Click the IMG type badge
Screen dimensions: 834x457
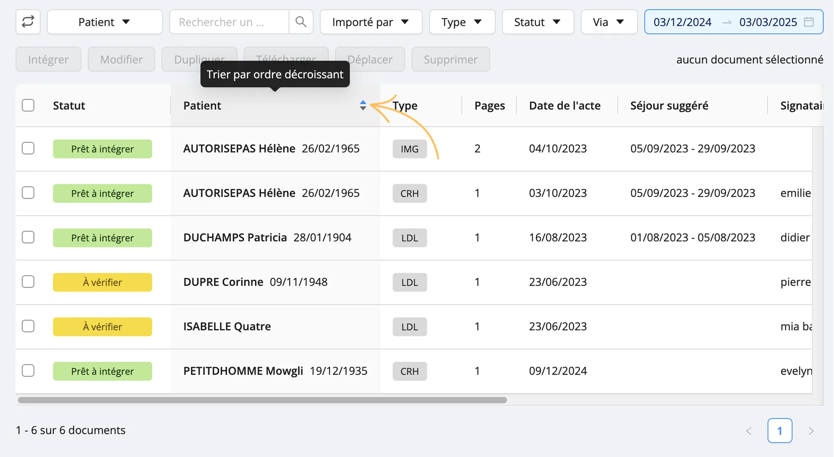coord(410,149)
